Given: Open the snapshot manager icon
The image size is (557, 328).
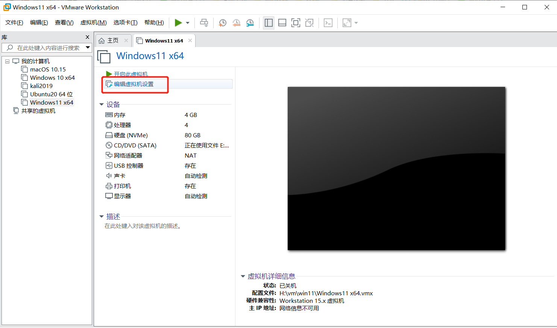Looking at the screenshot, I should (x=250, y=23).
